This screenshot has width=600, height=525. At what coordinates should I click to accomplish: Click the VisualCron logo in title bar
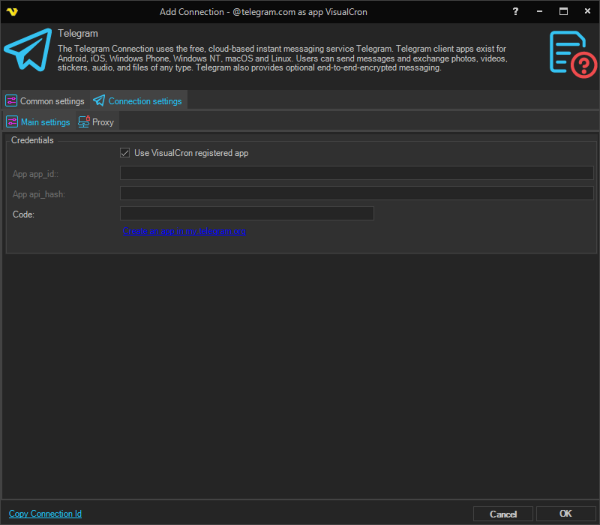point(11,11)
